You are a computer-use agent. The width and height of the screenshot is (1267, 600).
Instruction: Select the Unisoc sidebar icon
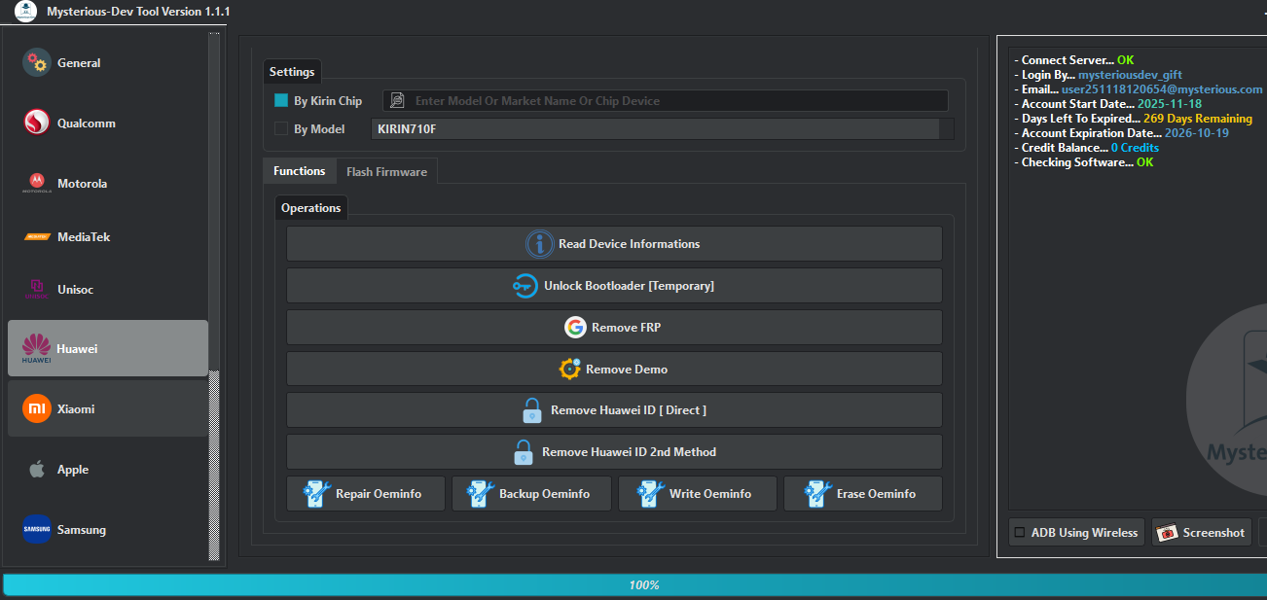click(36, 289)
